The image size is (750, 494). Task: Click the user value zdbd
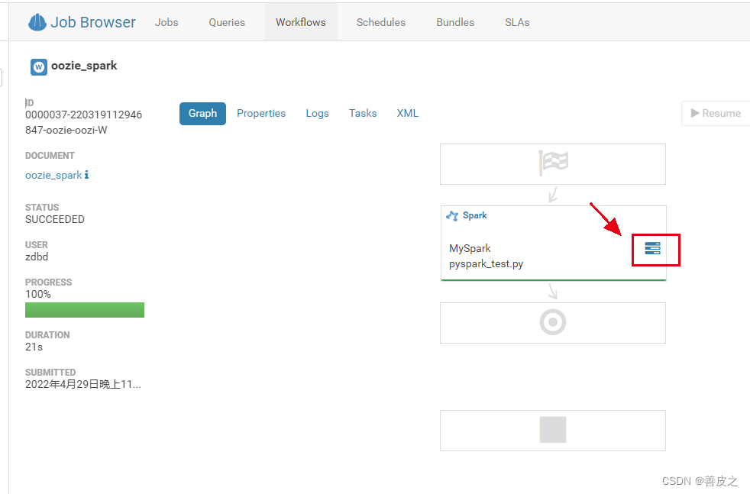37,257
